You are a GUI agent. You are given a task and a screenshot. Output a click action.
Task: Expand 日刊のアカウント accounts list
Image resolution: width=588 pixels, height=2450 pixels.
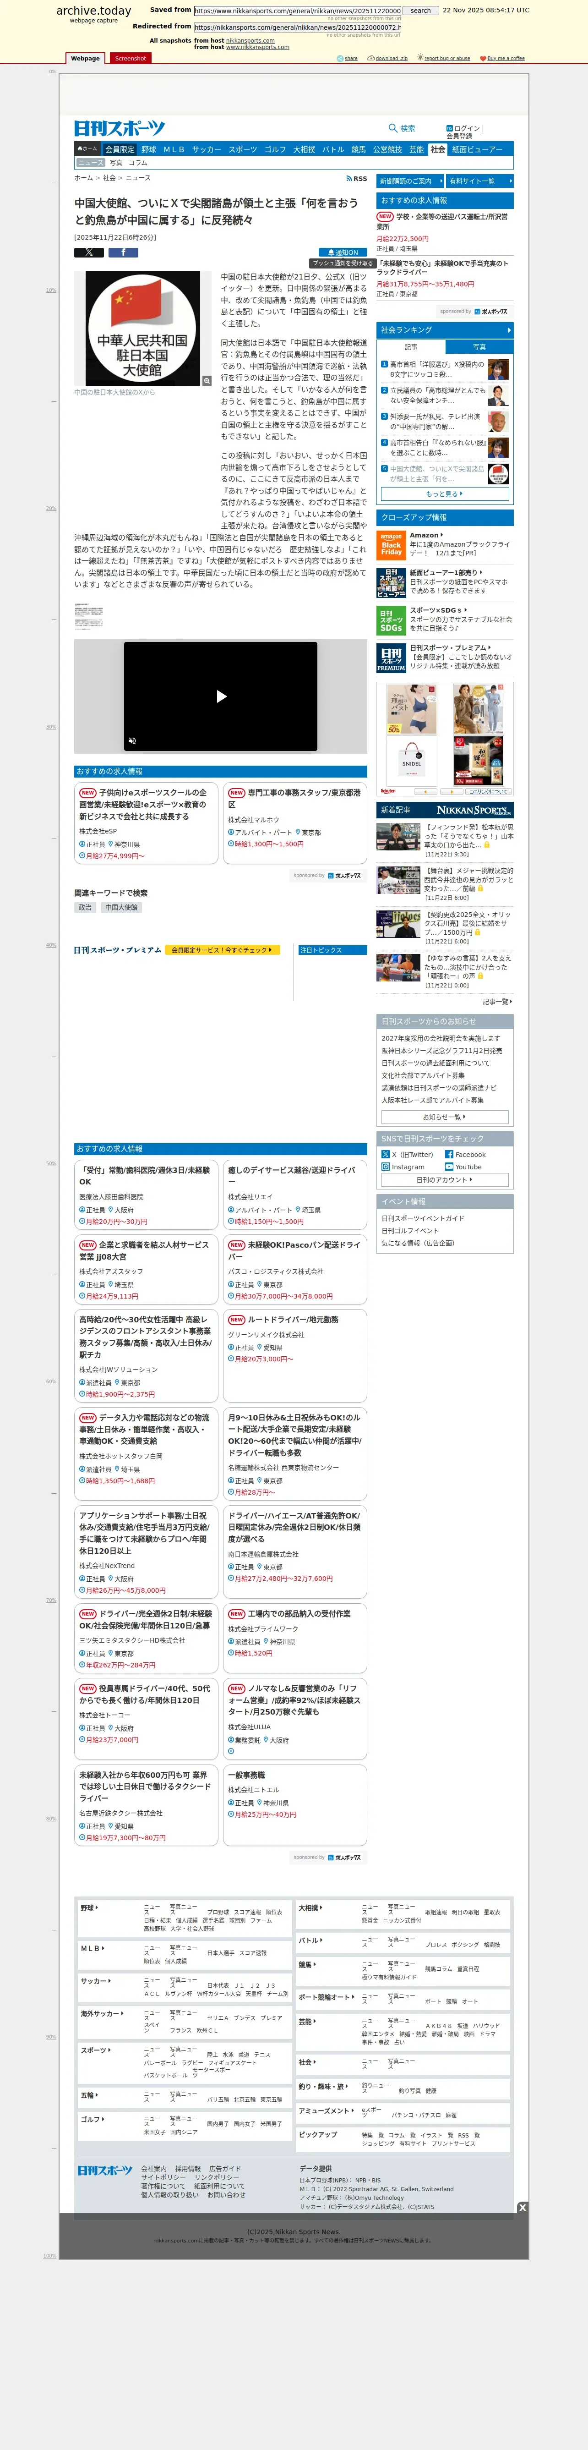[x=445, y=1179]
